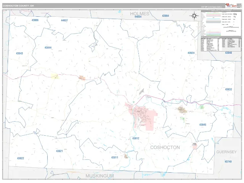This screenshot has width=244, height=183.
Task: Select ZIP code label 43812
Action: [136, 138]
